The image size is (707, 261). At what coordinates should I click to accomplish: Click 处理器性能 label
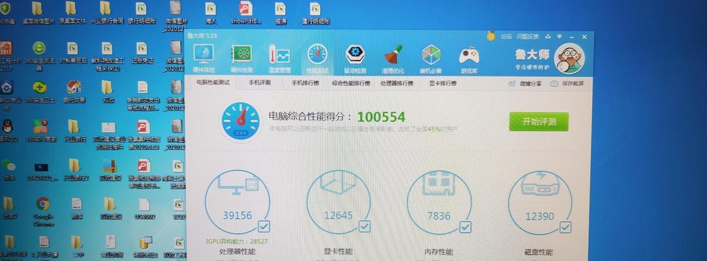(237, 251)
